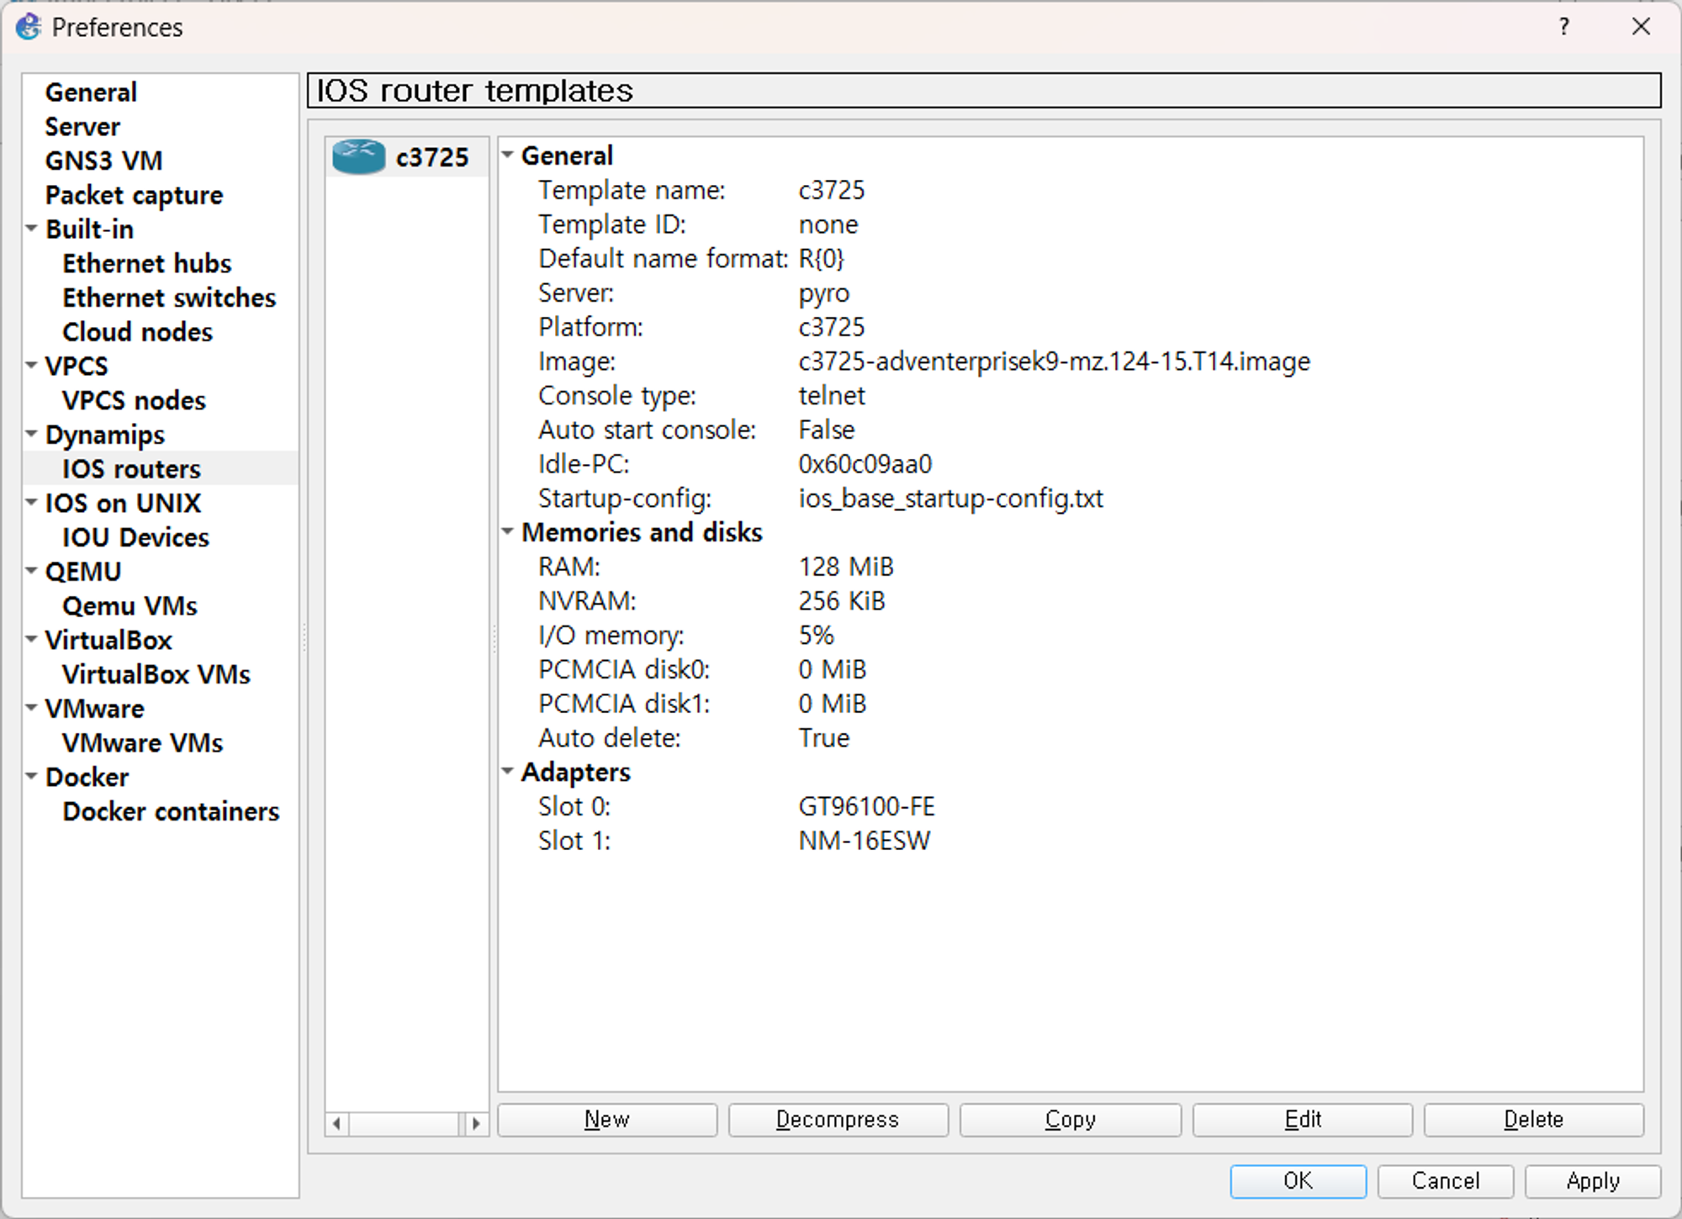
Task: Click the IOS router templates heading
Action: [x=474, y=91]
